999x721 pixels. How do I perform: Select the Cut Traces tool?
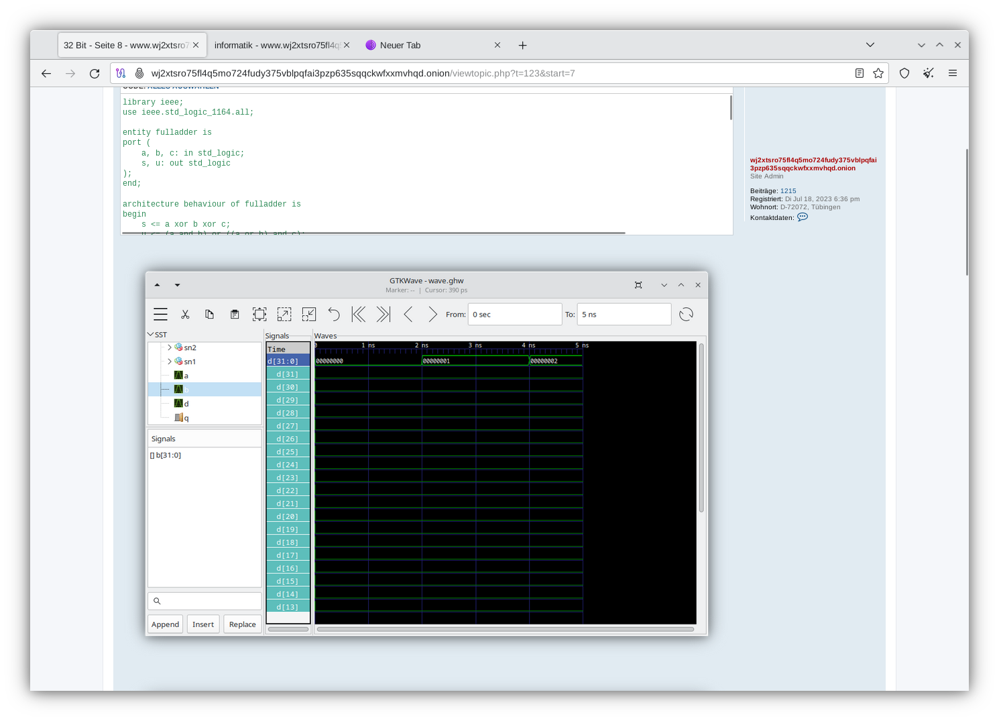(x=186, y=314)
